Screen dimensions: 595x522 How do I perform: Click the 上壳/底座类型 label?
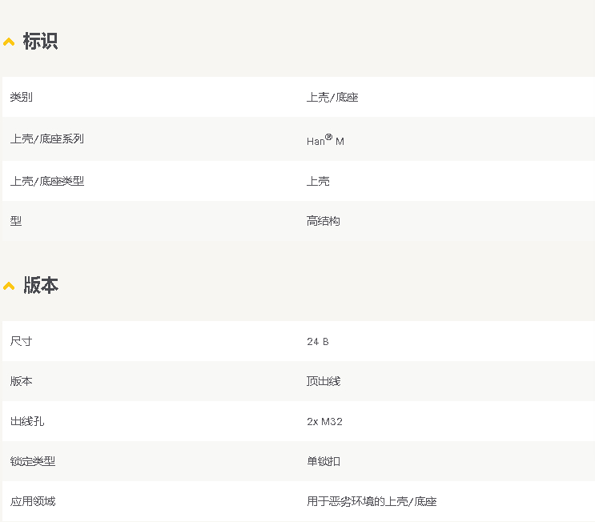tap(47, 181)
